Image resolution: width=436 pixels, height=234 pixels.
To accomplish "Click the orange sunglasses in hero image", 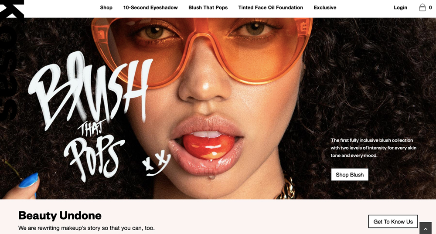I will tap(202, 50).
